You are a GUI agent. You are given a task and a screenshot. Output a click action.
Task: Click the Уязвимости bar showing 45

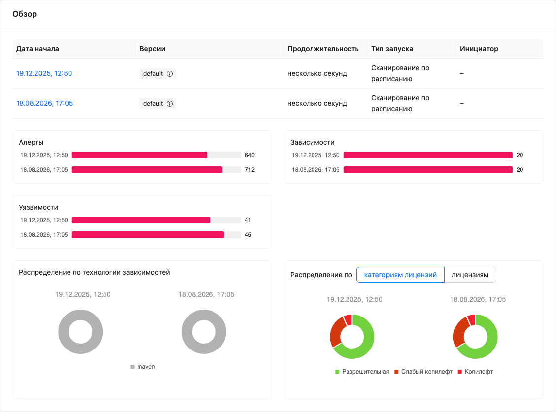(148, 235)
